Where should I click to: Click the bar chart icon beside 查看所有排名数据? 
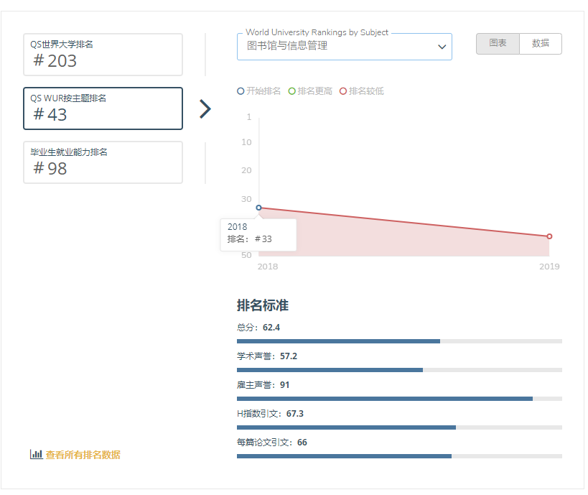click(36, 454)
